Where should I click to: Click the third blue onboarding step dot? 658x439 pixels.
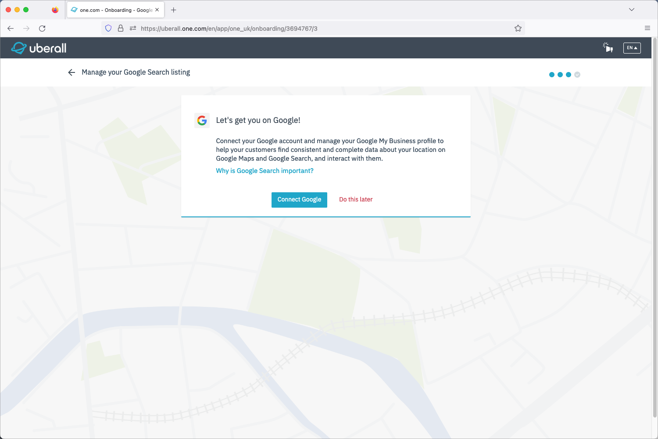pyautogui.click(x=569, y=75)
